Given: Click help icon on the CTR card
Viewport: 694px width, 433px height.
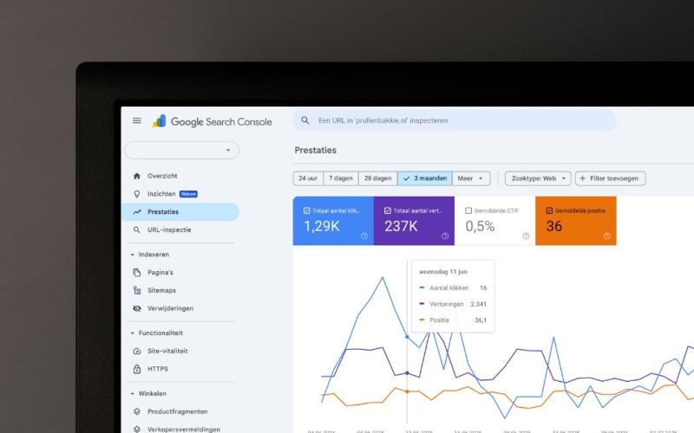Looking at the screenshot, I should (526, 236).
